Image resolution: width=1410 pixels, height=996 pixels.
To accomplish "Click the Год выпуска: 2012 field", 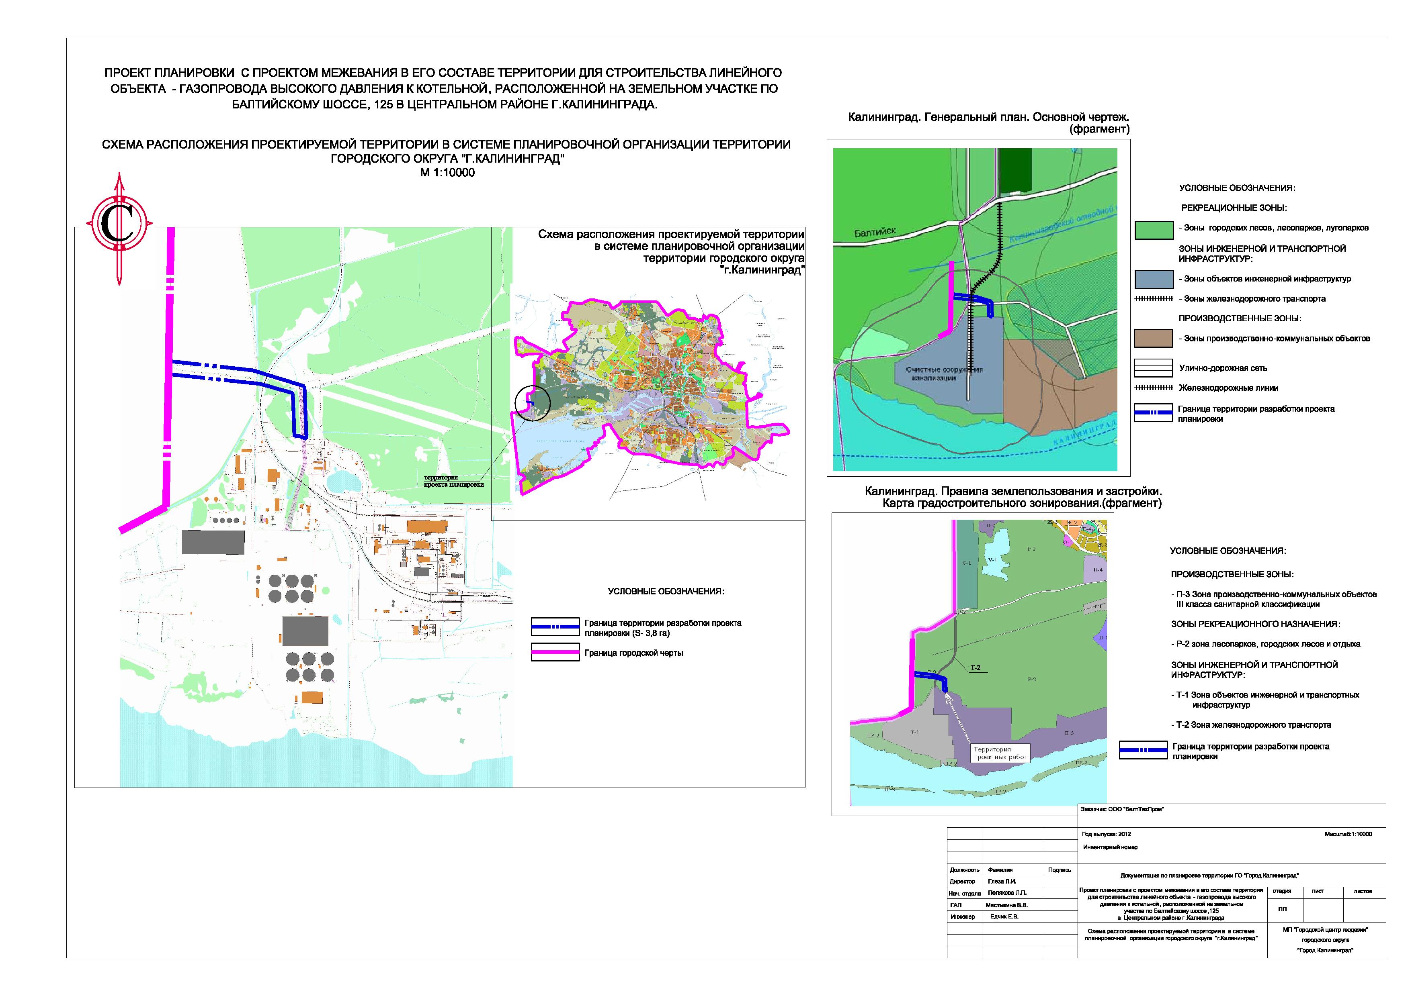I will point(1107,834).
